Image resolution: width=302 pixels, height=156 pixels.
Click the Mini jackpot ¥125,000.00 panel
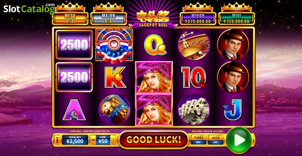[236, 18]
